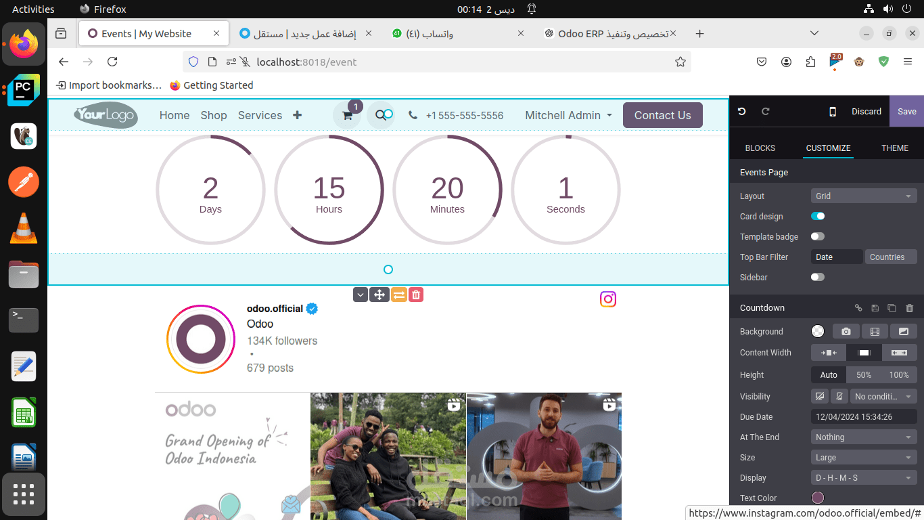Open Import bookmarks link
924x520 pixels.
[x=109, y=85]
